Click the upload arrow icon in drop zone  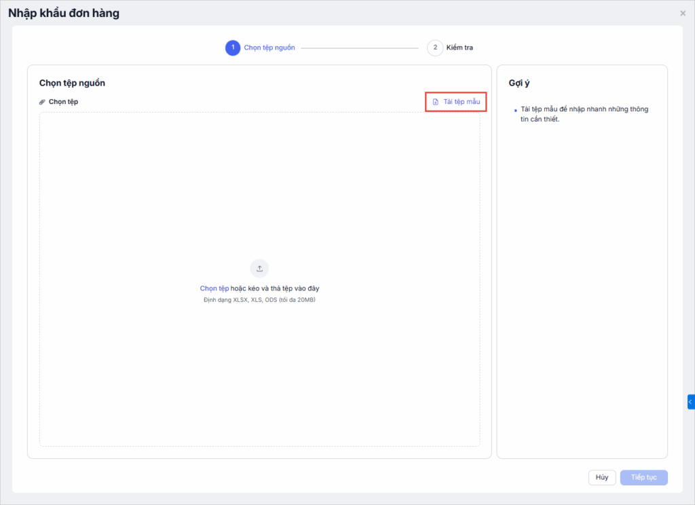259,268
